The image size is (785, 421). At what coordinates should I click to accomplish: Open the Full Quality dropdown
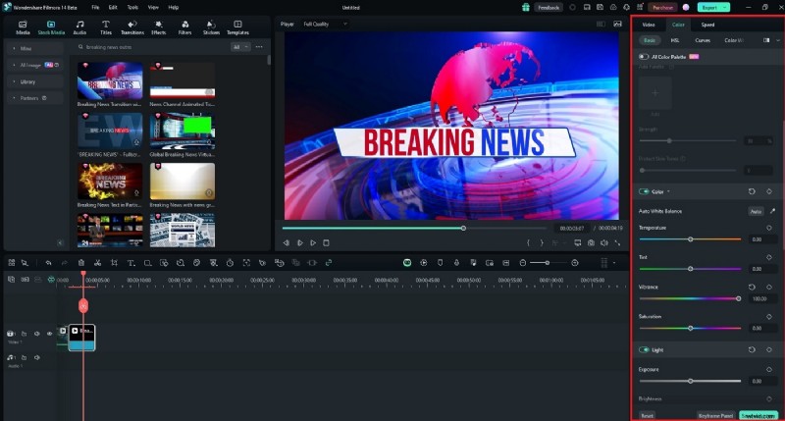pyautogui.click(x=325, y=24)
